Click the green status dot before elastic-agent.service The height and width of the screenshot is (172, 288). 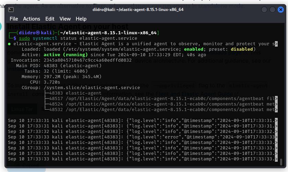coord(9,44)
